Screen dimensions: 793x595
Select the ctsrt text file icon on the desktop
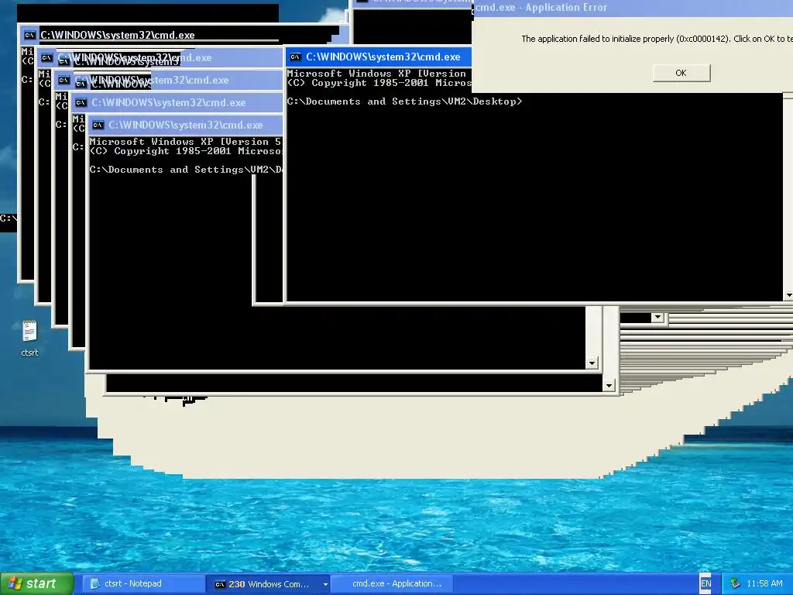[x=29, y=339]
